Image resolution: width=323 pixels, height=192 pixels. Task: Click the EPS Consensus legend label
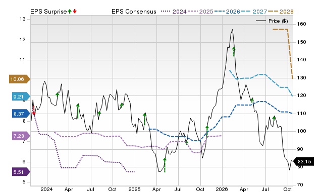134,12
